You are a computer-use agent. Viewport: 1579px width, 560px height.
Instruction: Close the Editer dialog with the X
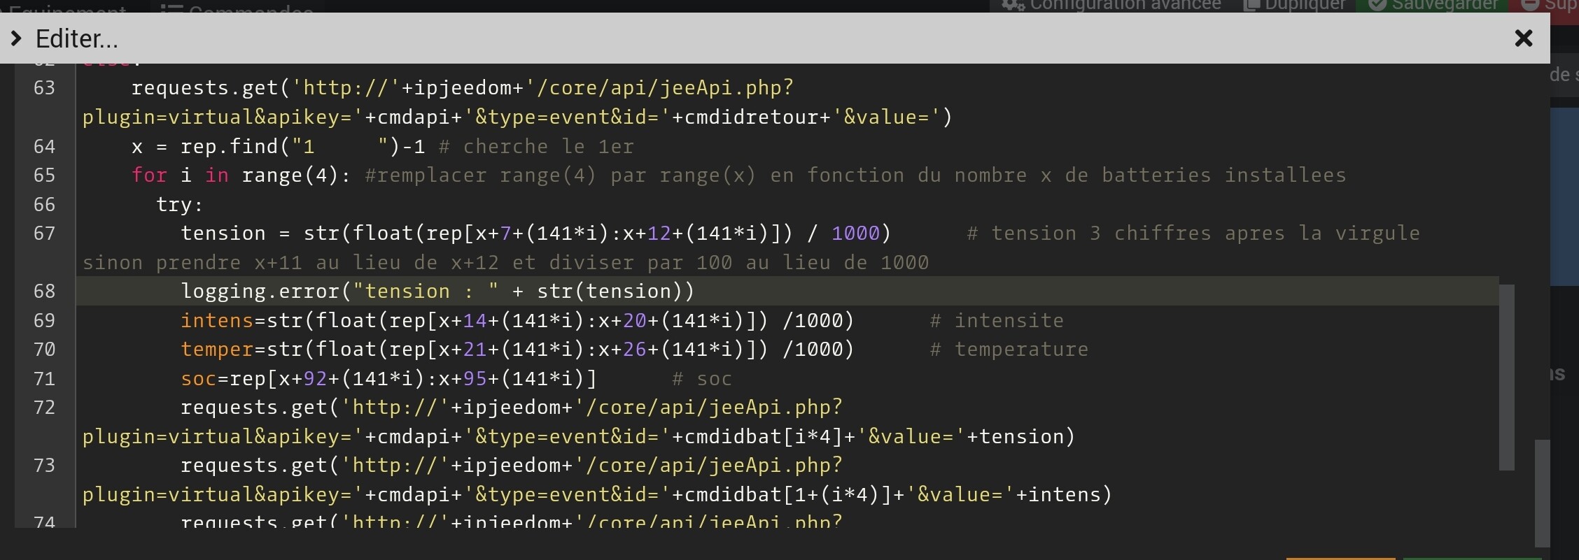pyautogui.click(x=1523, y=38)
